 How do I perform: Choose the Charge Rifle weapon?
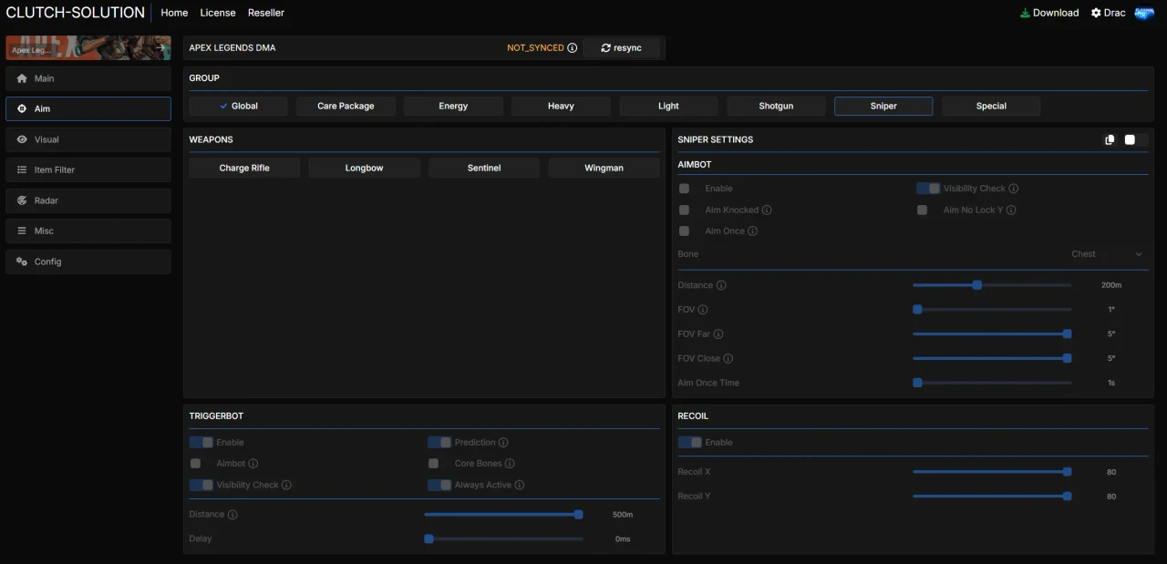tap(244, 168)
